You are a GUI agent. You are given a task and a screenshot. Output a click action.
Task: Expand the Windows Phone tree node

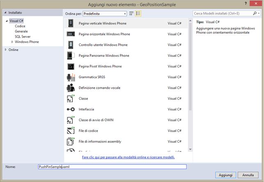point(13,42)
